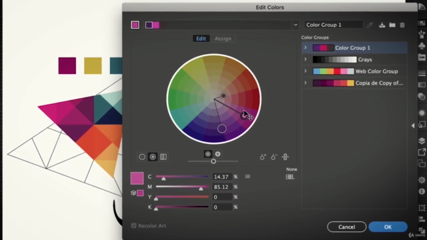Image resolution: width=427 pixels, height=240 pixels.
Task: Click the K black slider handle
Action: (x=156, y=209)
